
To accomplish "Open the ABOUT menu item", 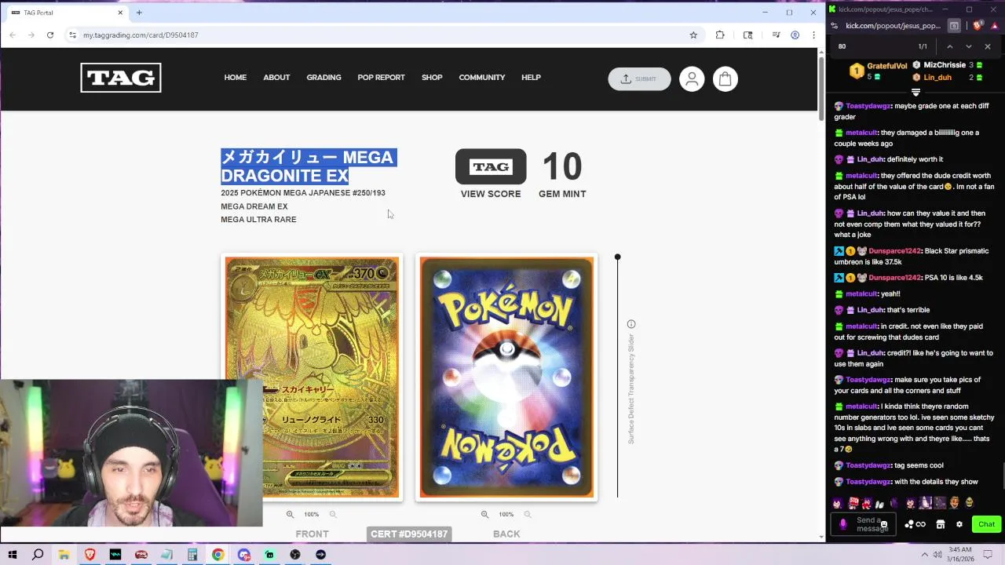I will tap(276, 78).
